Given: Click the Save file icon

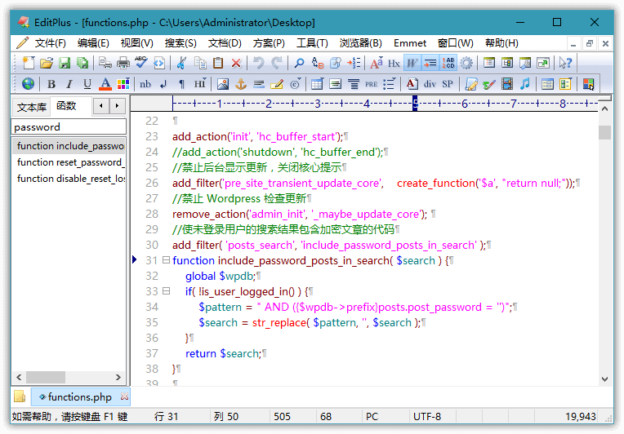Looking at the screenshot, I should pos(64,63).
